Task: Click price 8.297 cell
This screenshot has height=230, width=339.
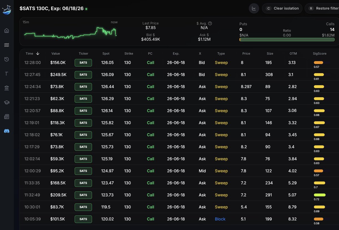Action: coord(246,87)
